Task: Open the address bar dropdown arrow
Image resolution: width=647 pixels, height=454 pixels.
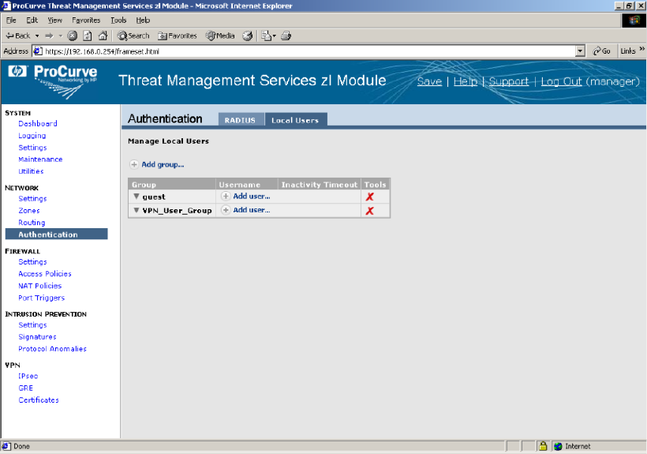Action: [x=580, y=51]
